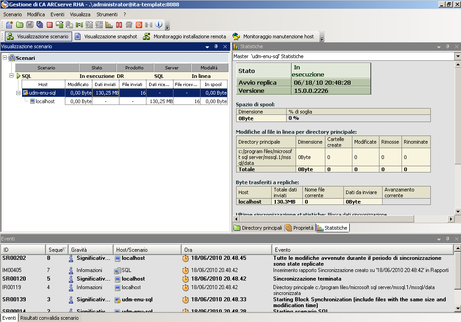The width and height of the screenshot is (461, 322).
Task: Open the Visualizzazione scenario panel menu arrow
Action: point(207,47)
